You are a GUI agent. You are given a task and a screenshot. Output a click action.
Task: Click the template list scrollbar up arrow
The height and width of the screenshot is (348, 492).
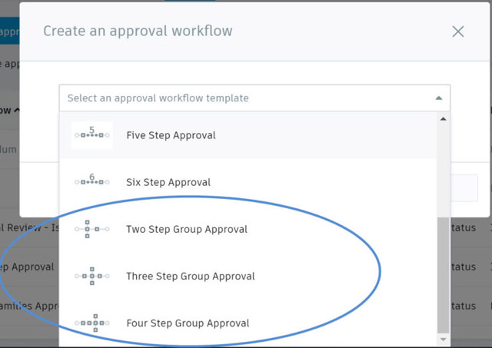click(x=443, y=119)
